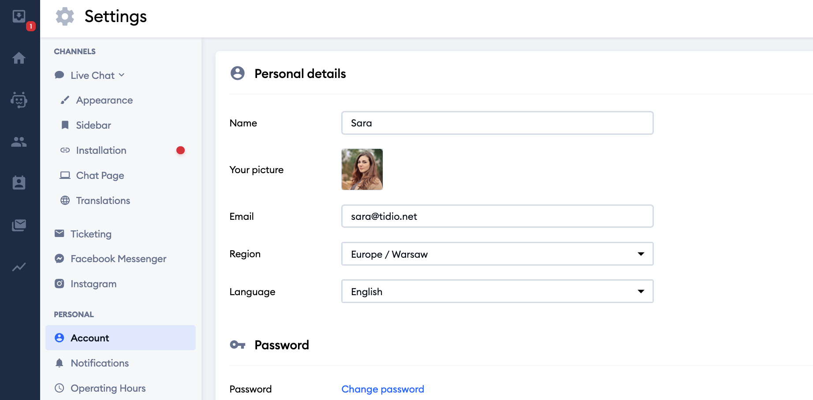This screenshot has width=813, height=400.
Task: Open Facebook Messenger channel settings
Action: pyautogui.click(x=118, y=259)
